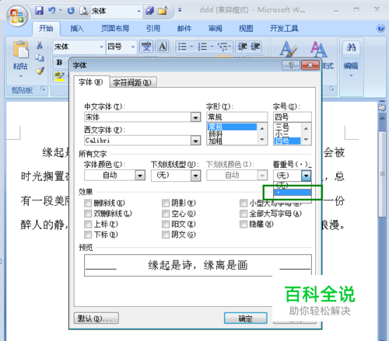389x341 pixels.
Task: Expand the 中文字体 combo box
Action: tap(195, 117)
